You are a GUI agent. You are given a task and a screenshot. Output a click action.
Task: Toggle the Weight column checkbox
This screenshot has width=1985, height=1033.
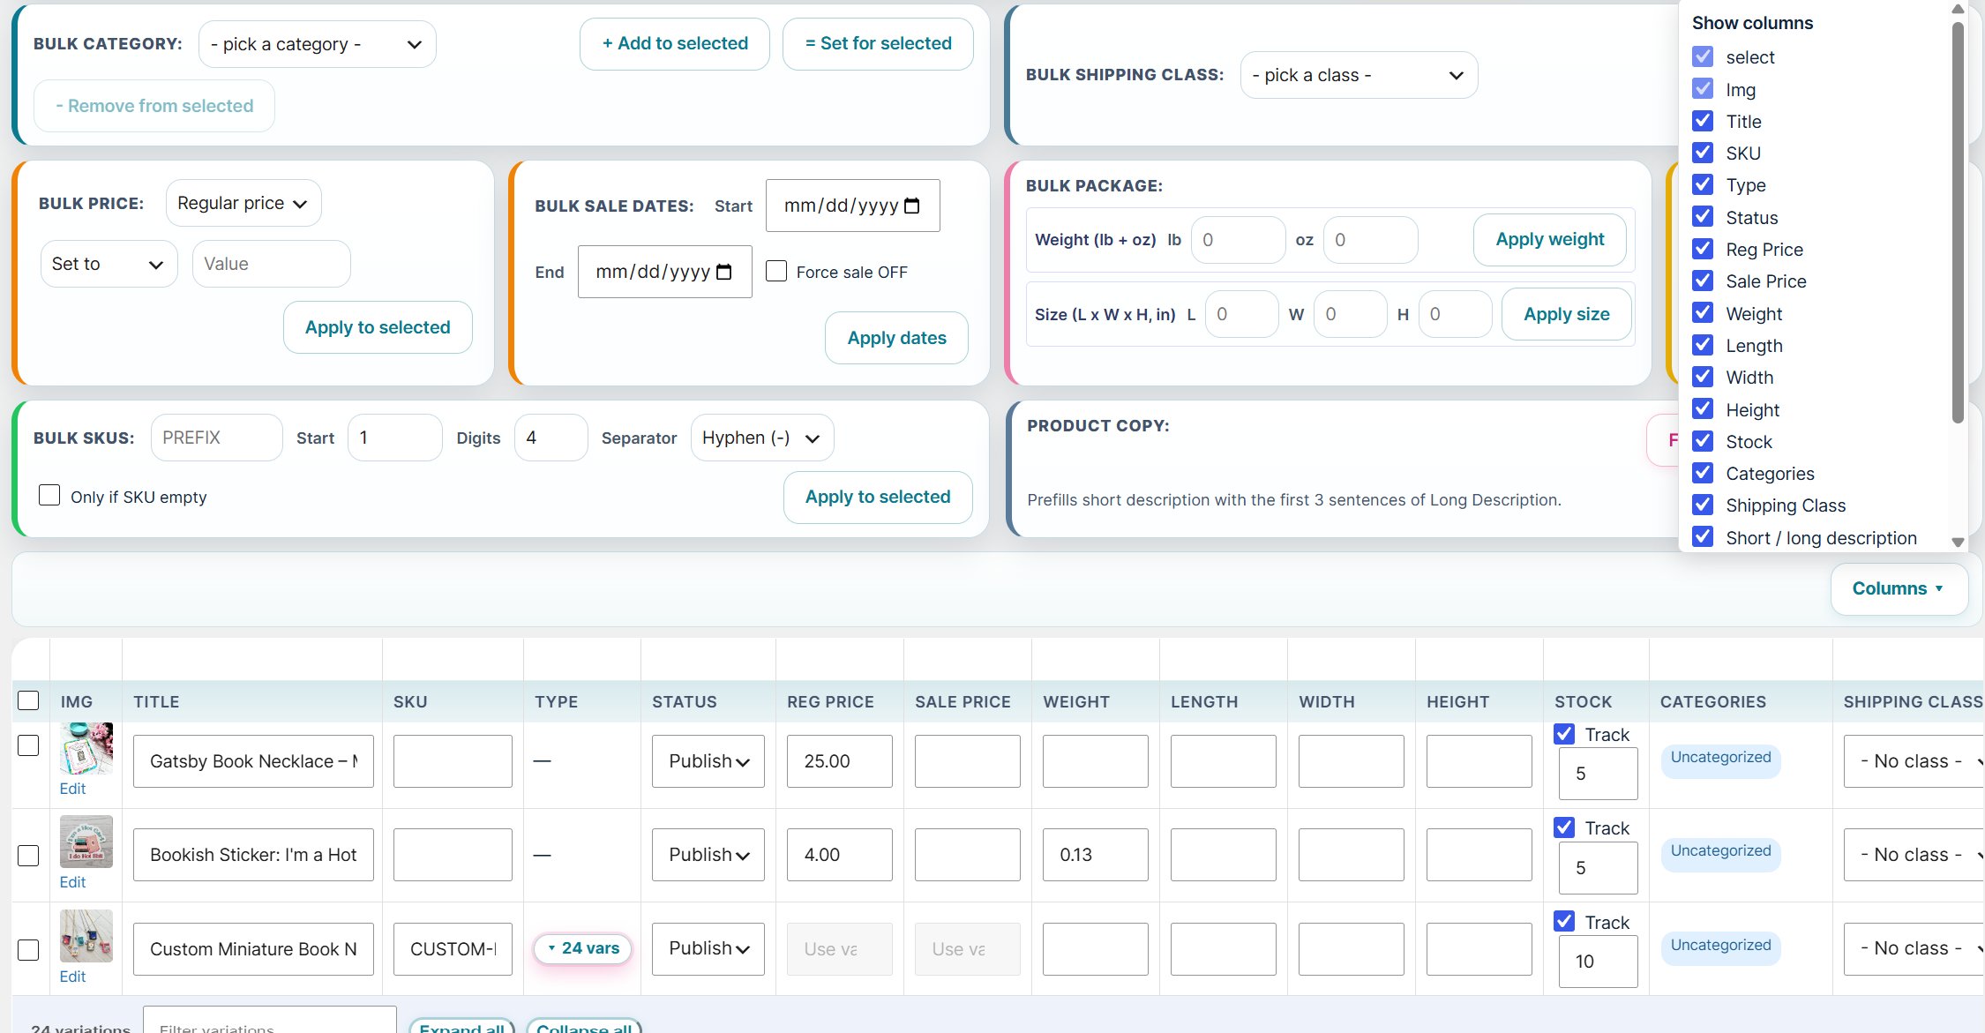tap(1703, 313)
